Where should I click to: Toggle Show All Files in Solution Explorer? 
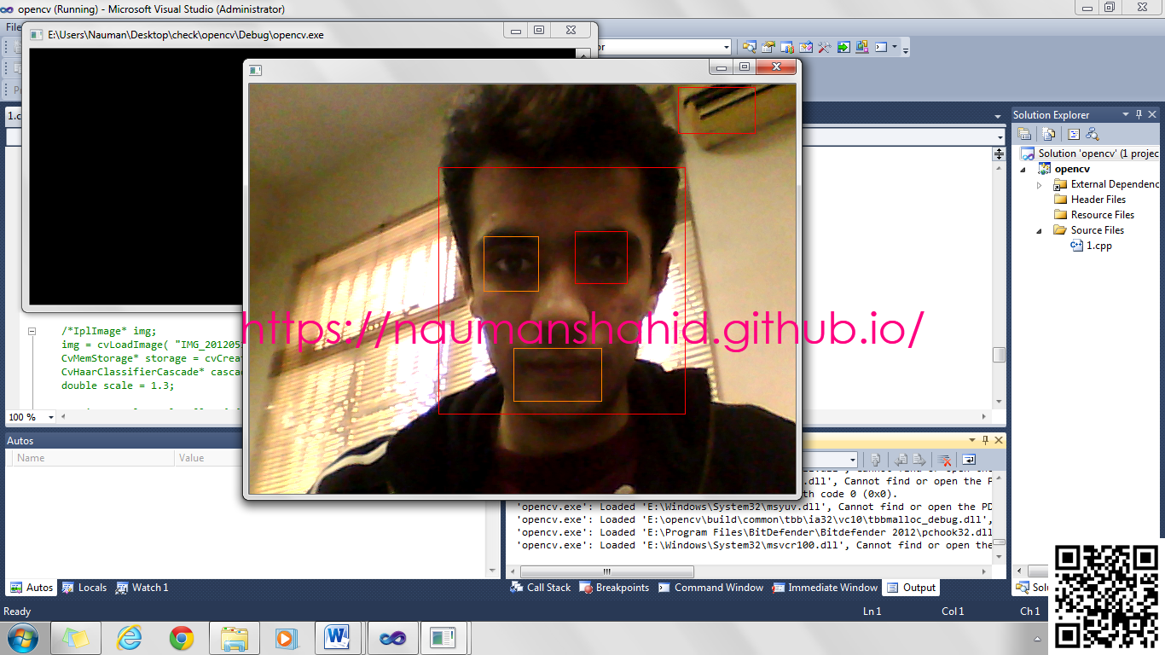pos(1049,134)
